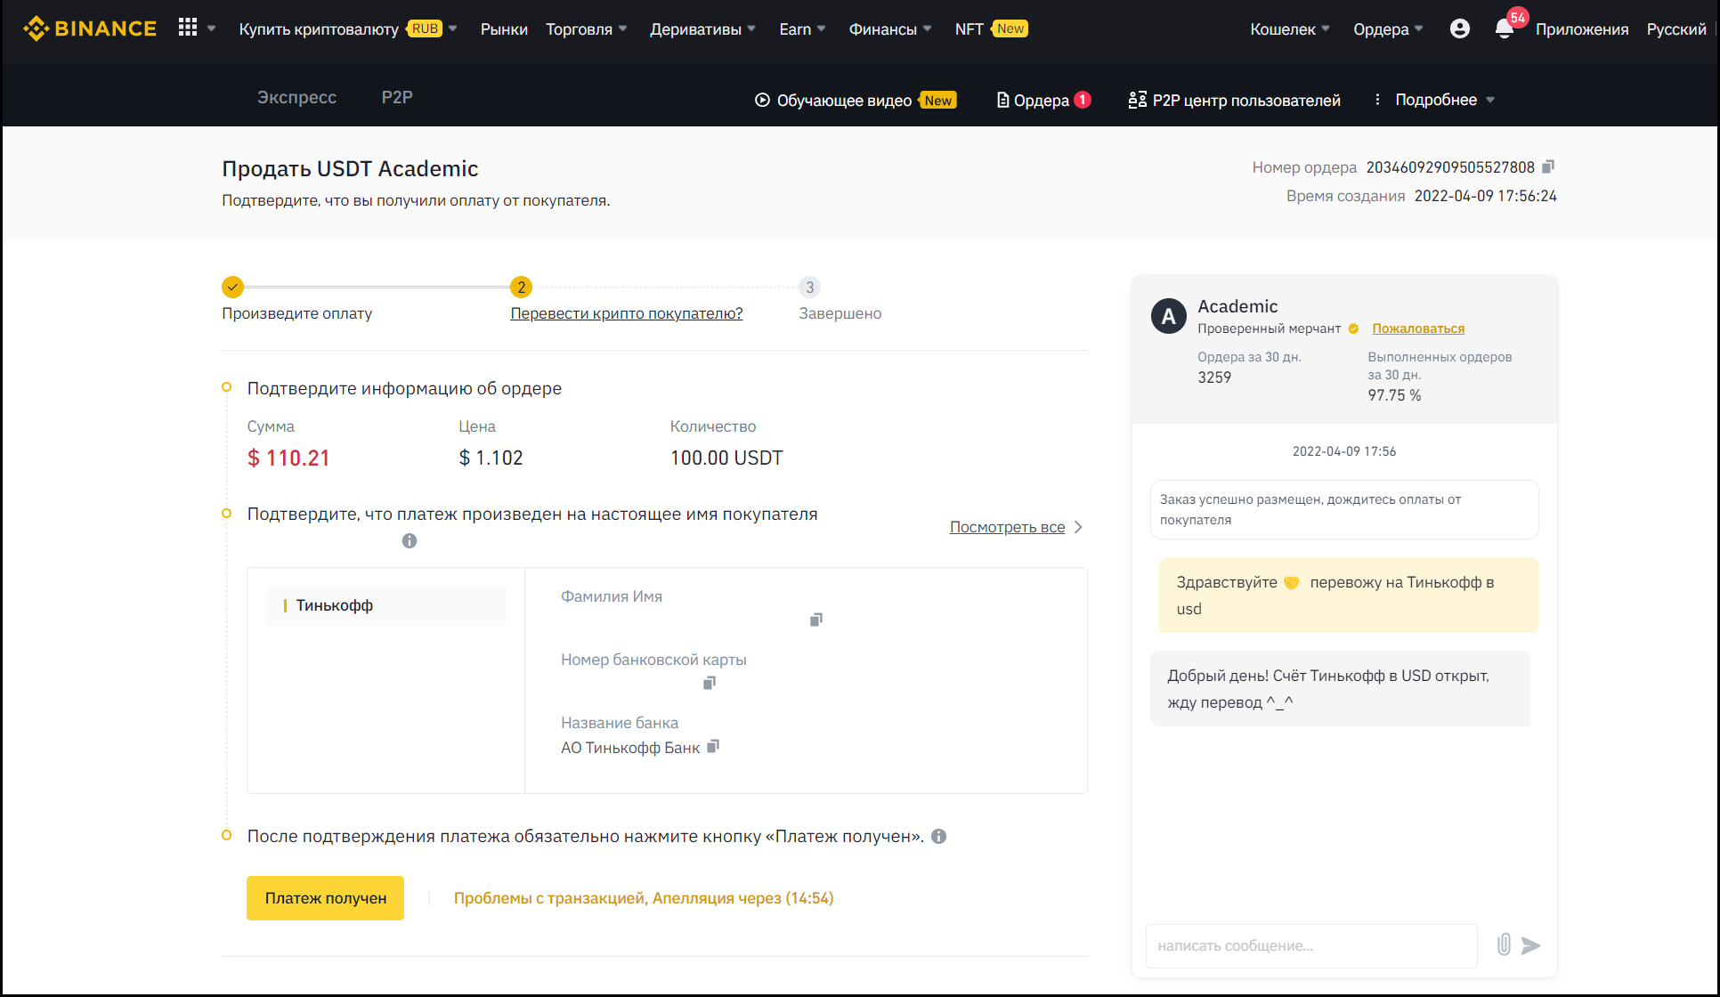Click the 100.00 USDT quantity
1720x997 pixels.
[x=726, y=458]
